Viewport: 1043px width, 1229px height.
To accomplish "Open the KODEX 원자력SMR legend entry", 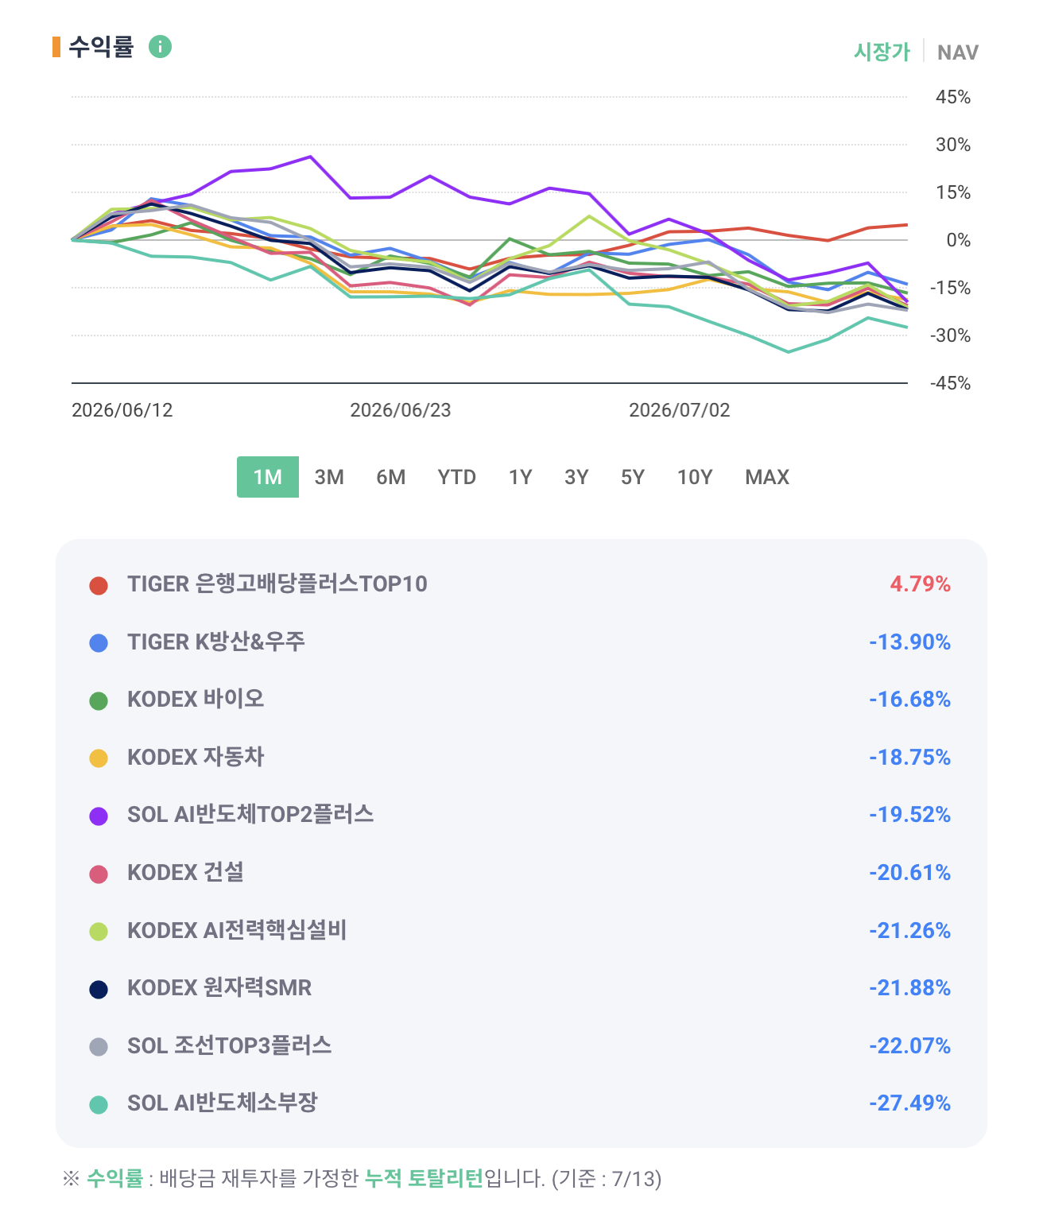I will click(521, 988).
